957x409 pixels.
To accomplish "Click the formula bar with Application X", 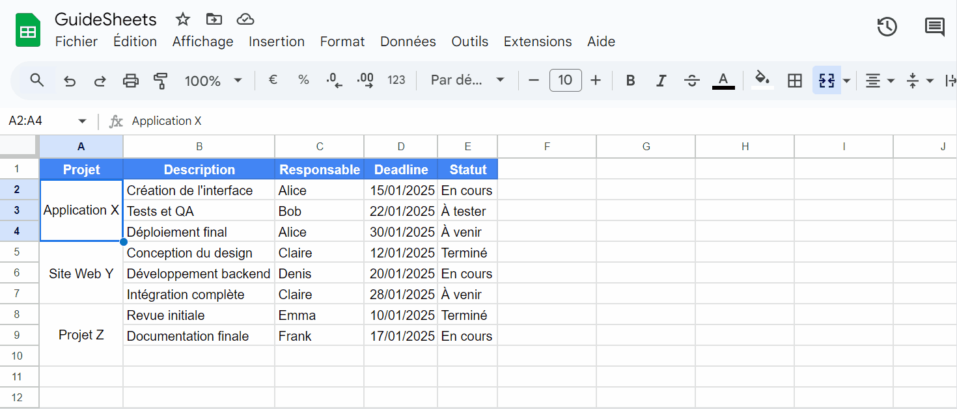I will point(540,121).
